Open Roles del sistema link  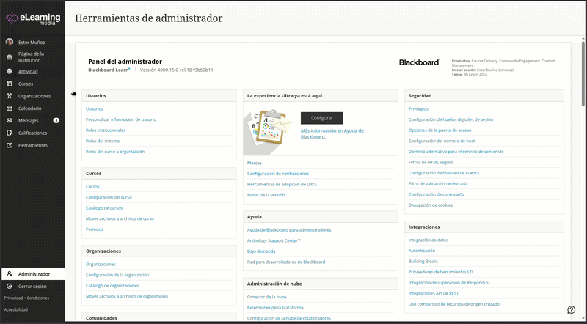[103, 141]
